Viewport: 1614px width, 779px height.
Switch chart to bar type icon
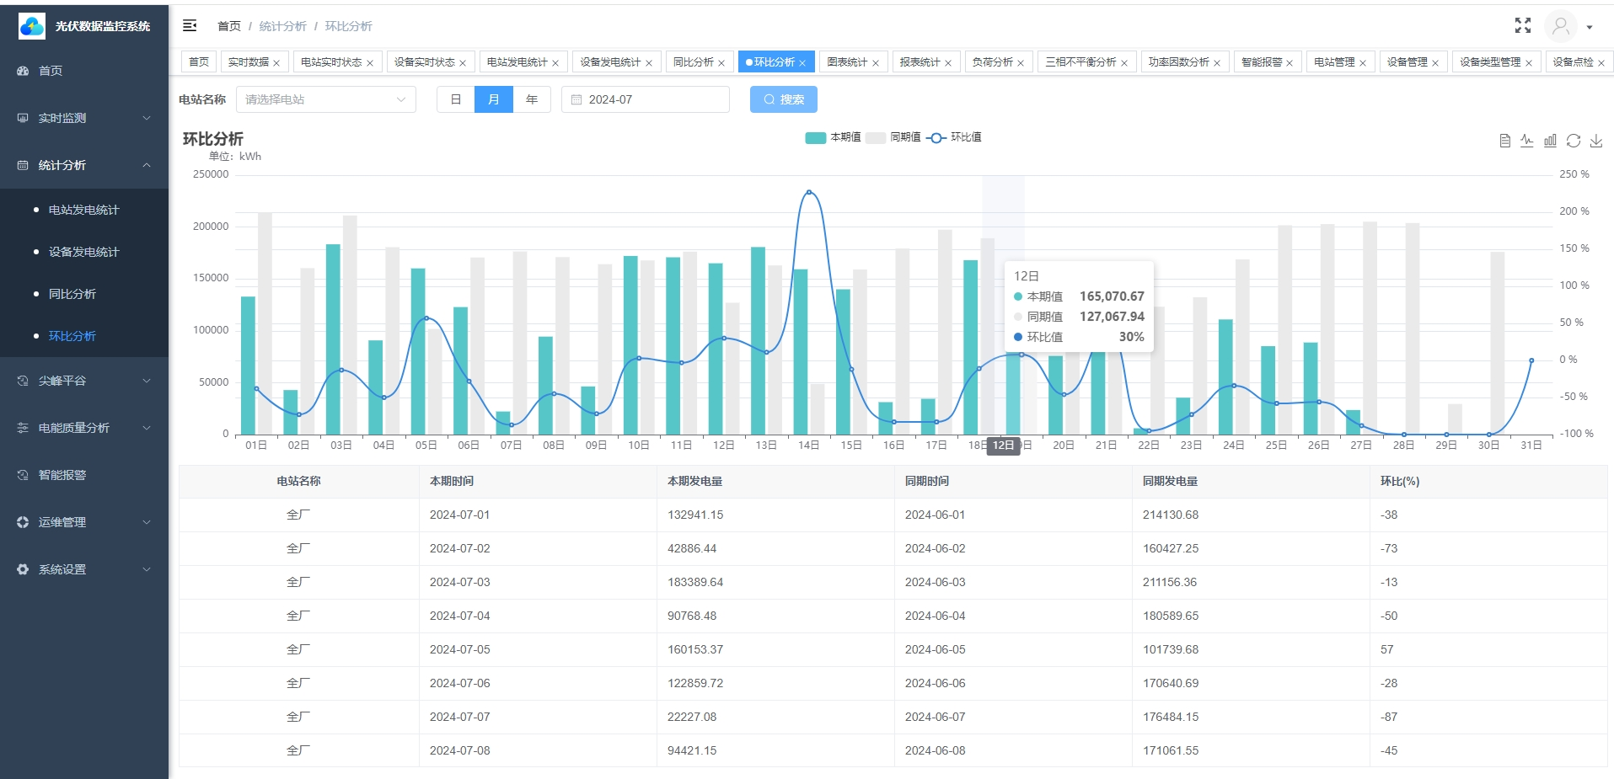click(x=1550, y=141)
